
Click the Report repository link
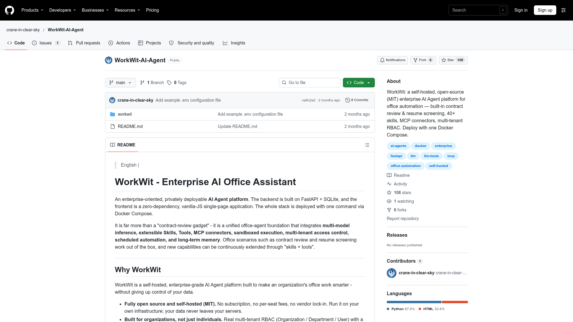(403, 219)
